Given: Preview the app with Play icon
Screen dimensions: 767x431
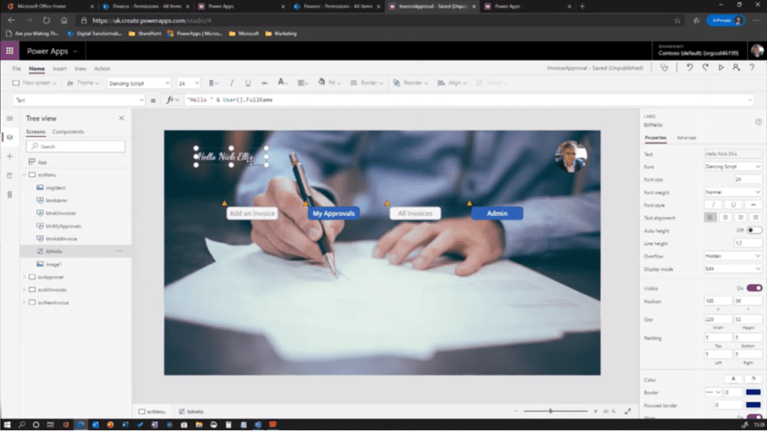Looking at the screenshot, I should click(721, 68).
